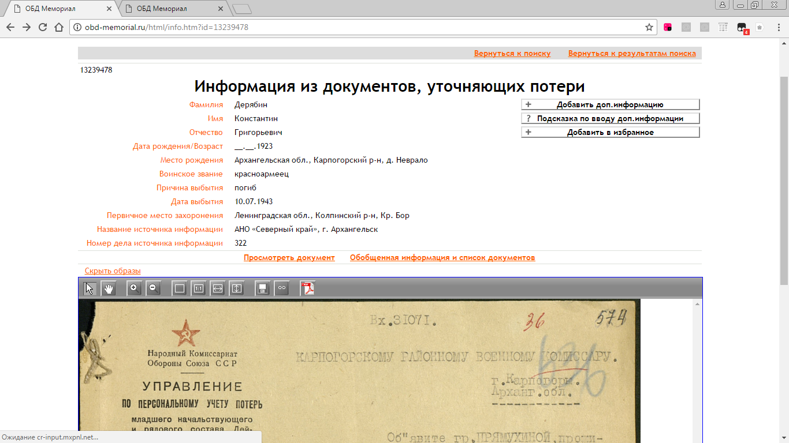The width and height of the screenshot is (789, 443).
Task: Click departure date 10.07.1943
Action: 254,201
